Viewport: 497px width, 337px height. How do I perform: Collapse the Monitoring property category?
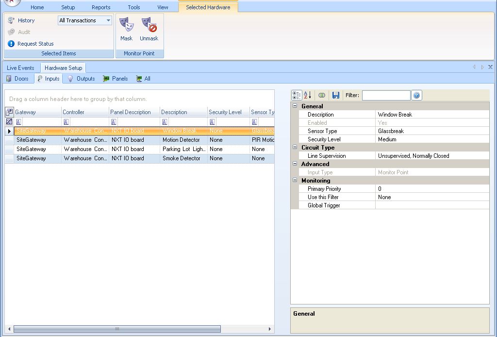tap(295, 180)
